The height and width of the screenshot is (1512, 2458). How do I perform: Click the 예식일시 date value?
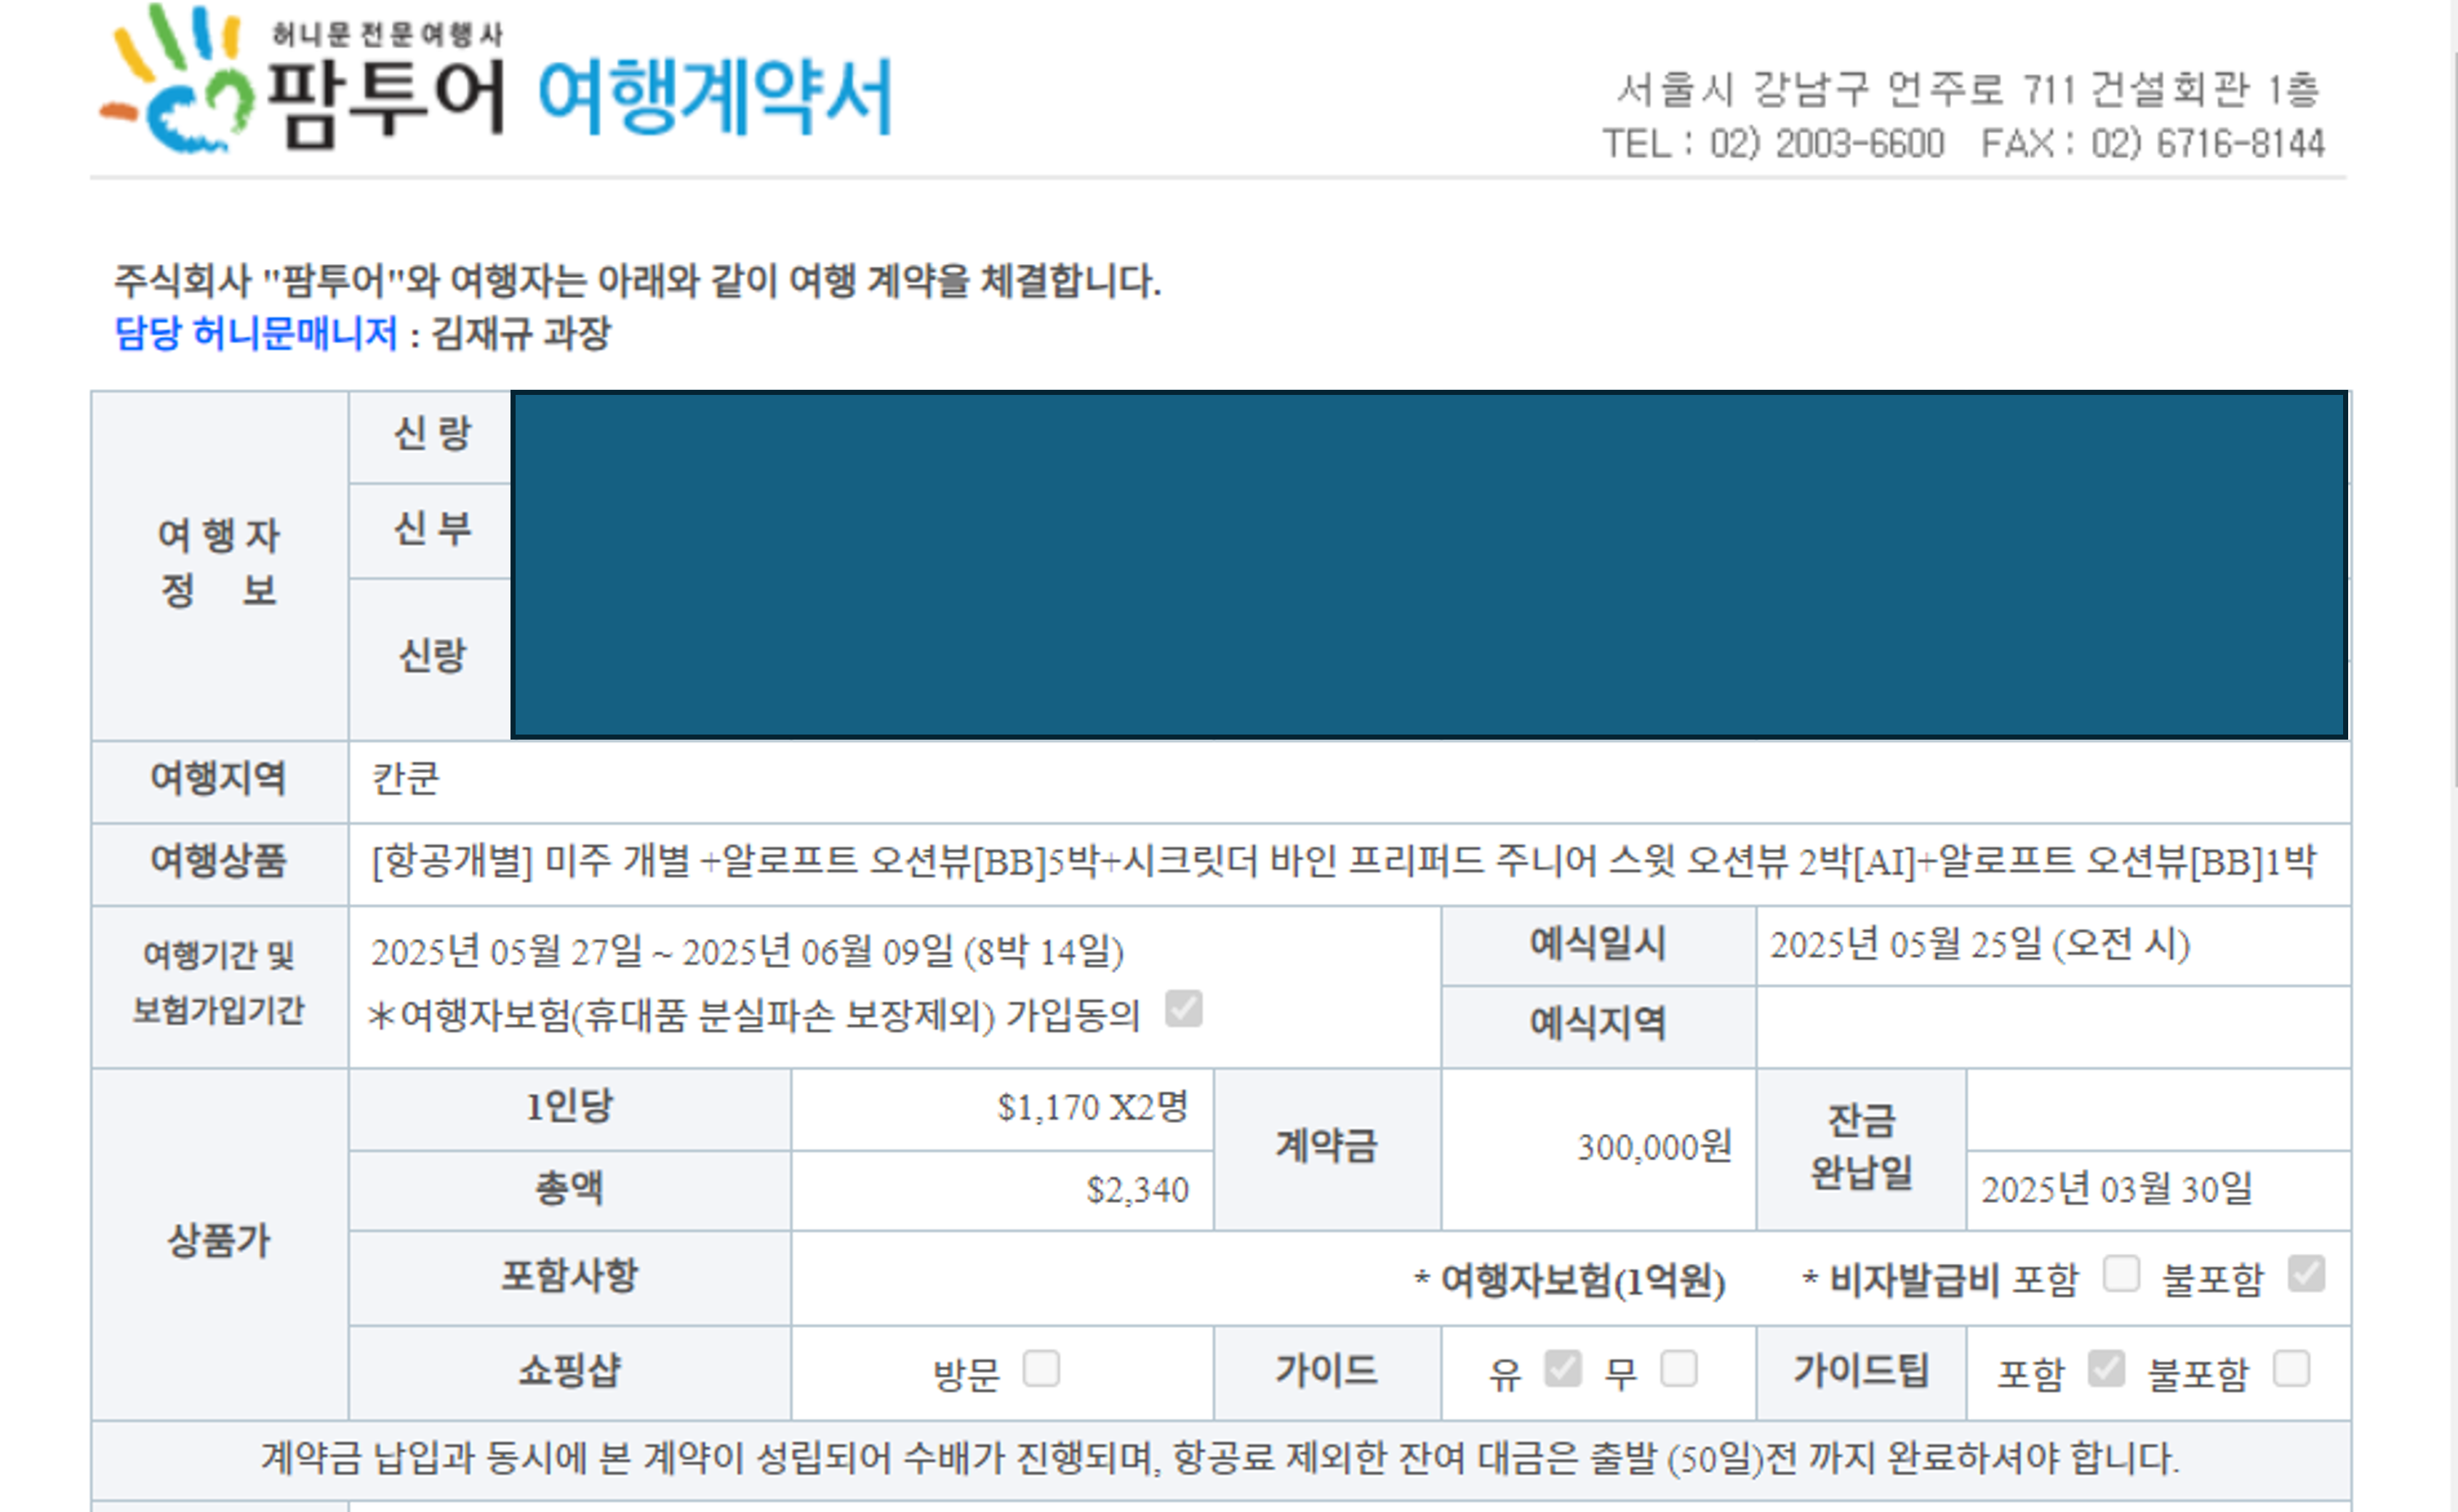pyautogui.click(x=1979, y=945)
